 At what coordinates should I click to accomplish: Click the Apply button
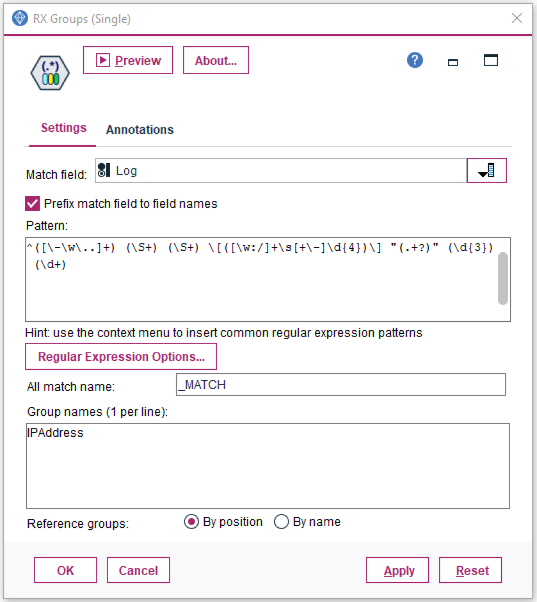pyautogui.click(x=397, y=570)
